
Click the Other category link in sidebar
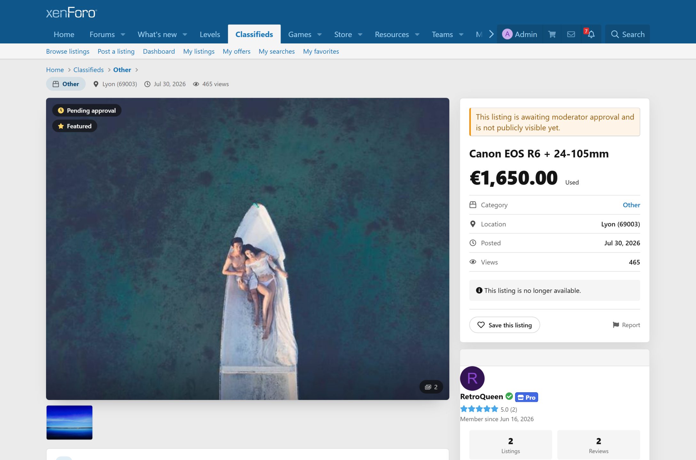[631, 205]
